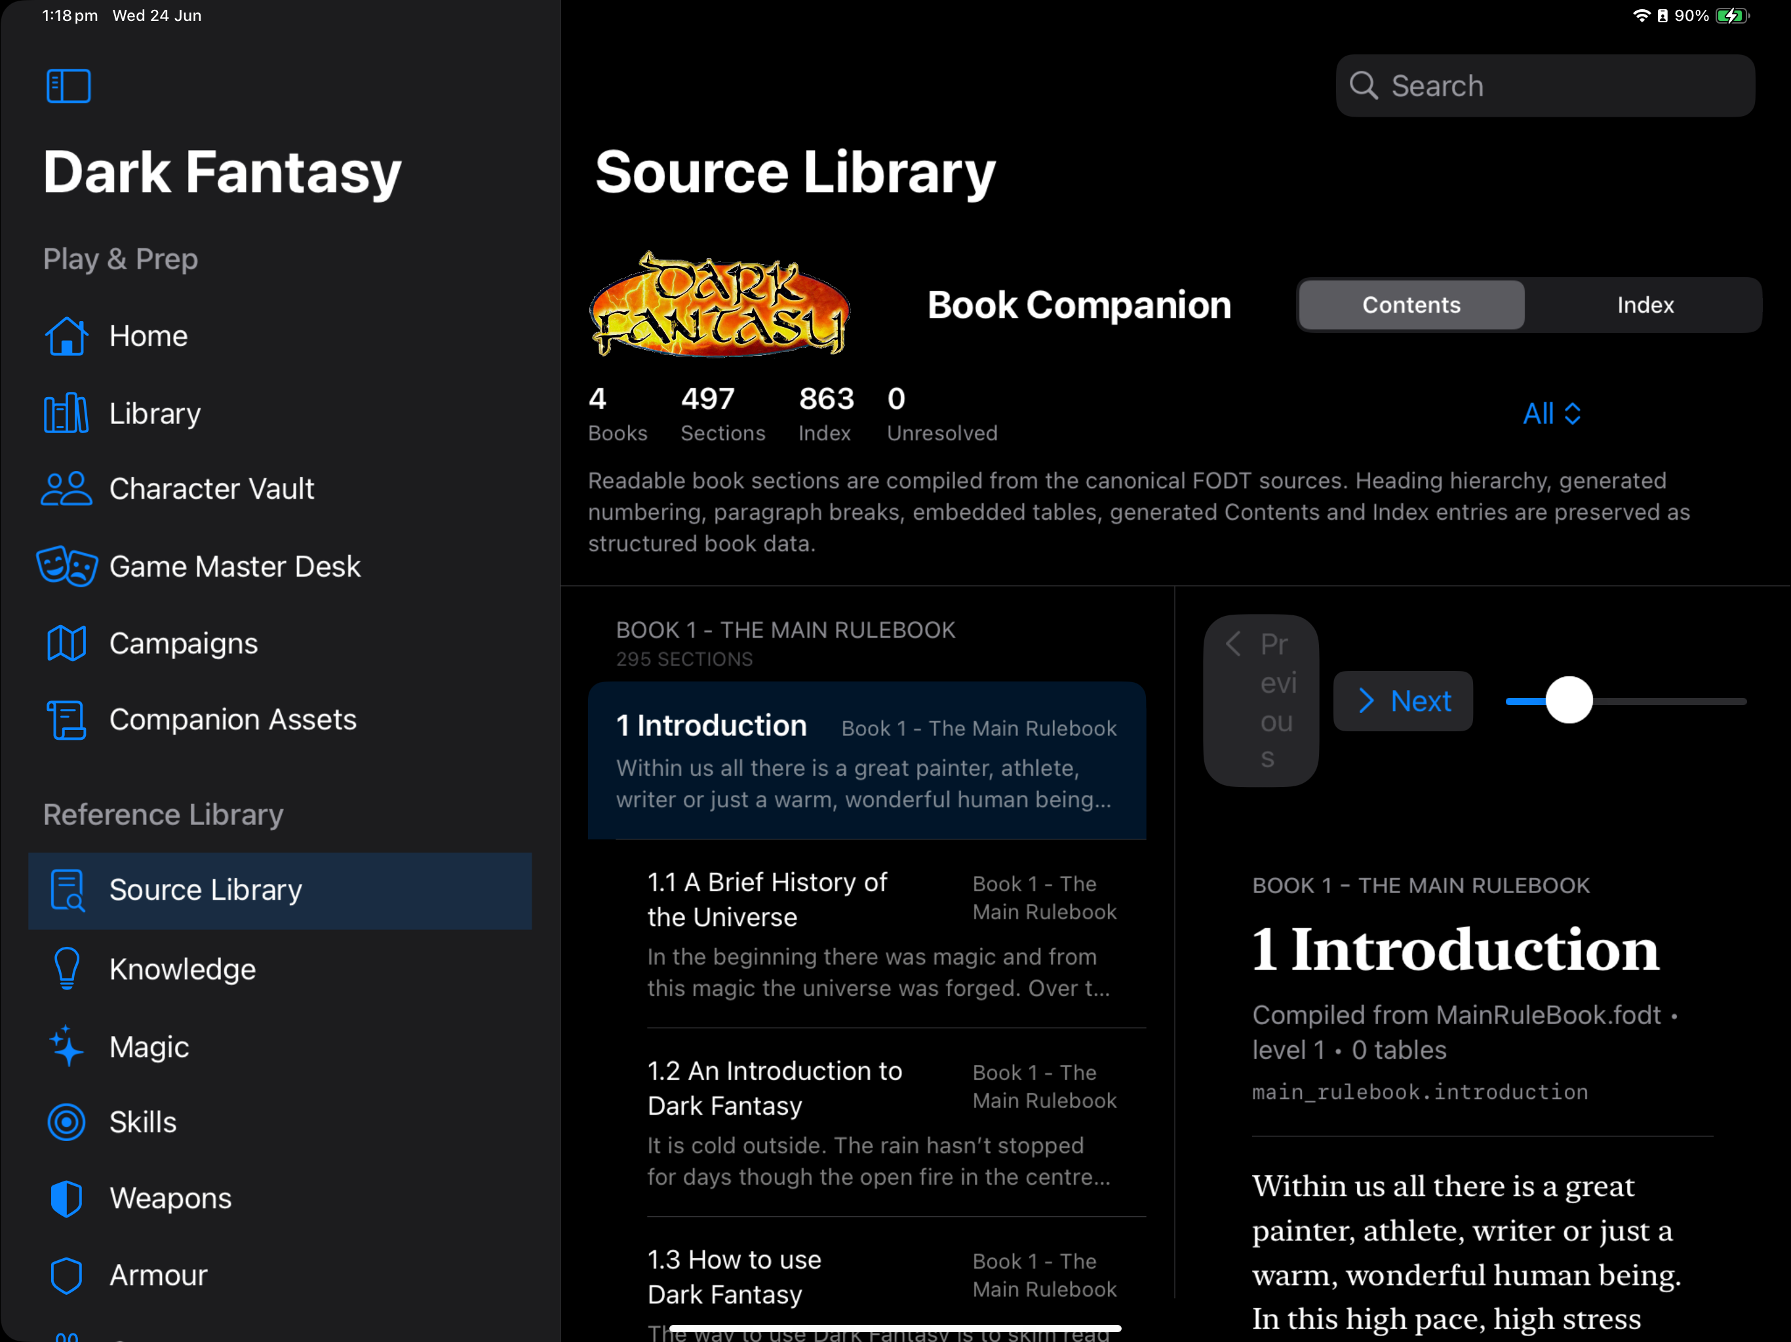The height and width of the screenshot is (1342, 1791).
Task: Click the Weapons half-shield icon
Action: tap(66, 1198)
